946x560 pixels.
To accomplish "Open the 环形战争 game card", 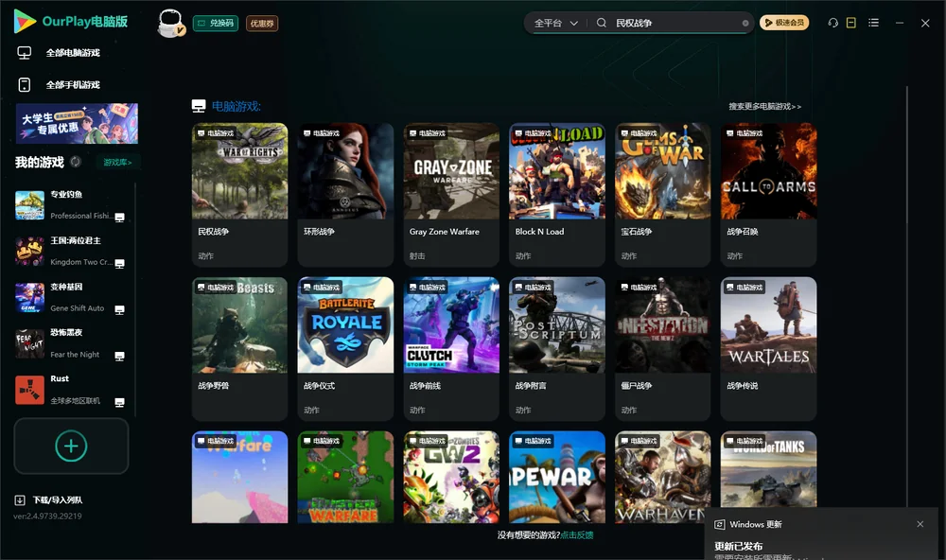I will pyautogui.click(x=345, y=194).
